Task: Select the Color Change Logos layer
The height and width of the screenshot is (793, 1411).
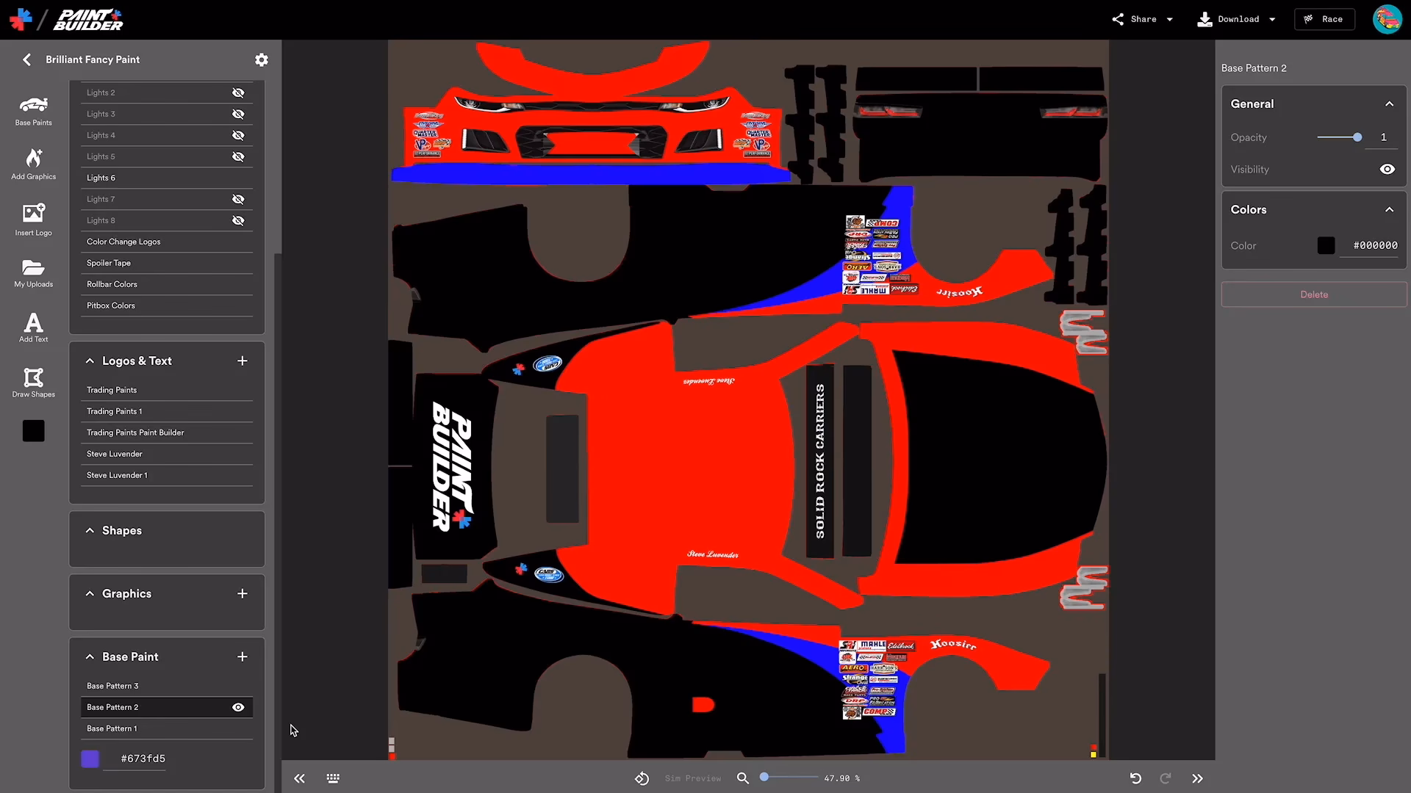Action: coord(167,242)
